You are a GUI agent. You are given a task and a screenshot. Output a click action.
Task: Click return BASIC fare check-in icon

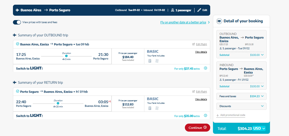(157, 108)
